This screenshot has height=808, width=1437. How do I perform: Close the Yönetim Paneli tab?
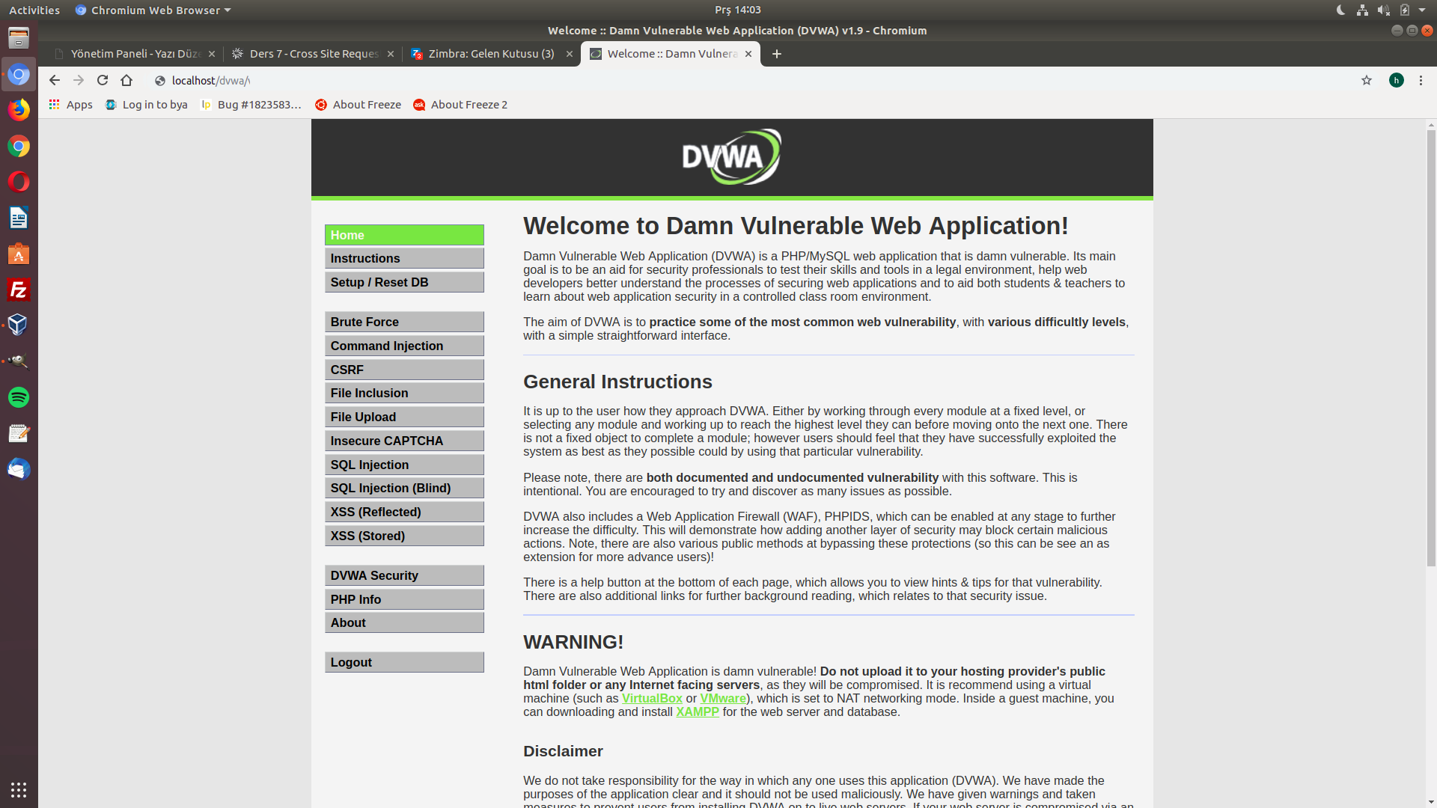(212, 54)
